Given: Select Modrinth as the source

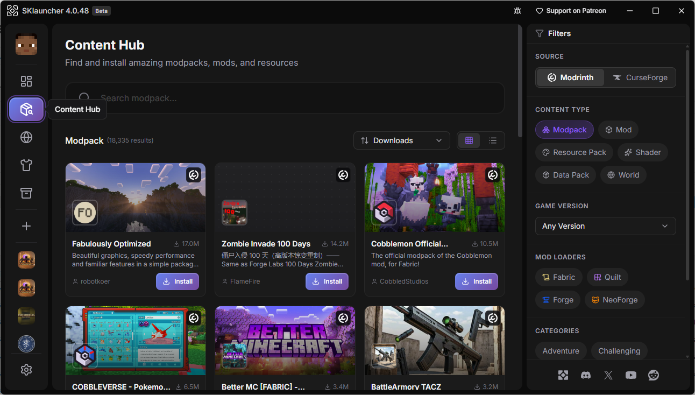Looking at the screenshot, I should point(570,77).
